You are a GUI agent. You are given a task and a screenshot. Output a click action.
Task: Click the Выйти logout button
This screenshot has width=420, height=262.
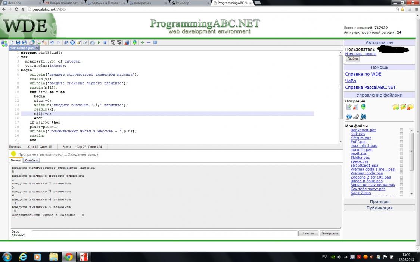[352, 59]
